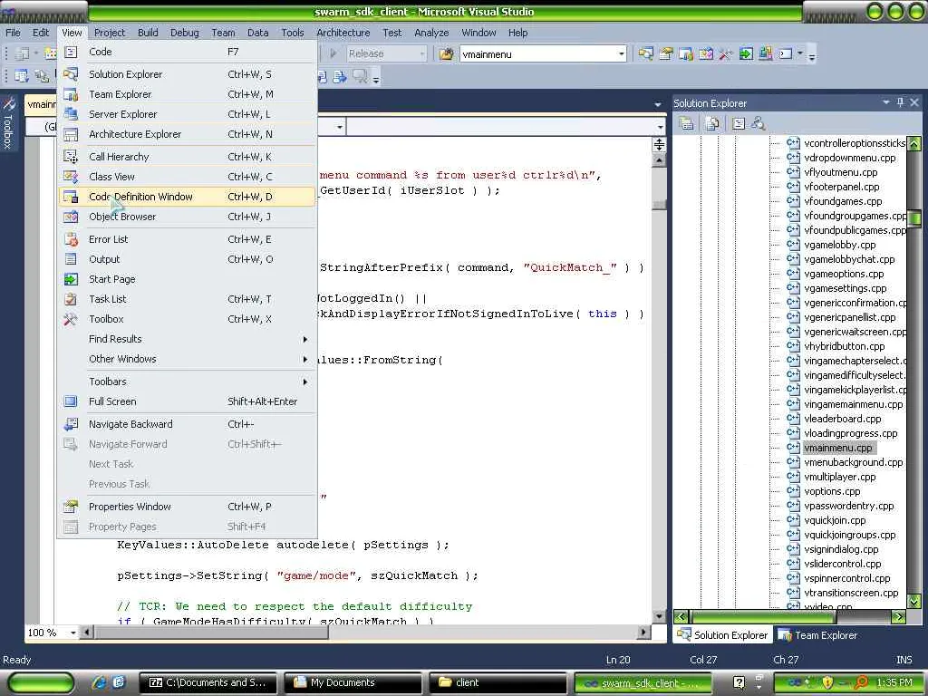Click the toolbar Solution Explorer icon

[645, 54]
